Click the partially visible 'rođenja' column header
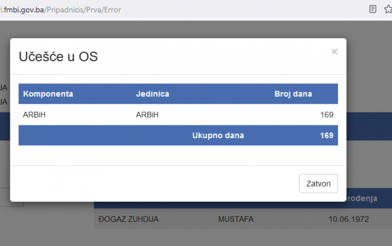The image size is (392, 246). (362, 199)
